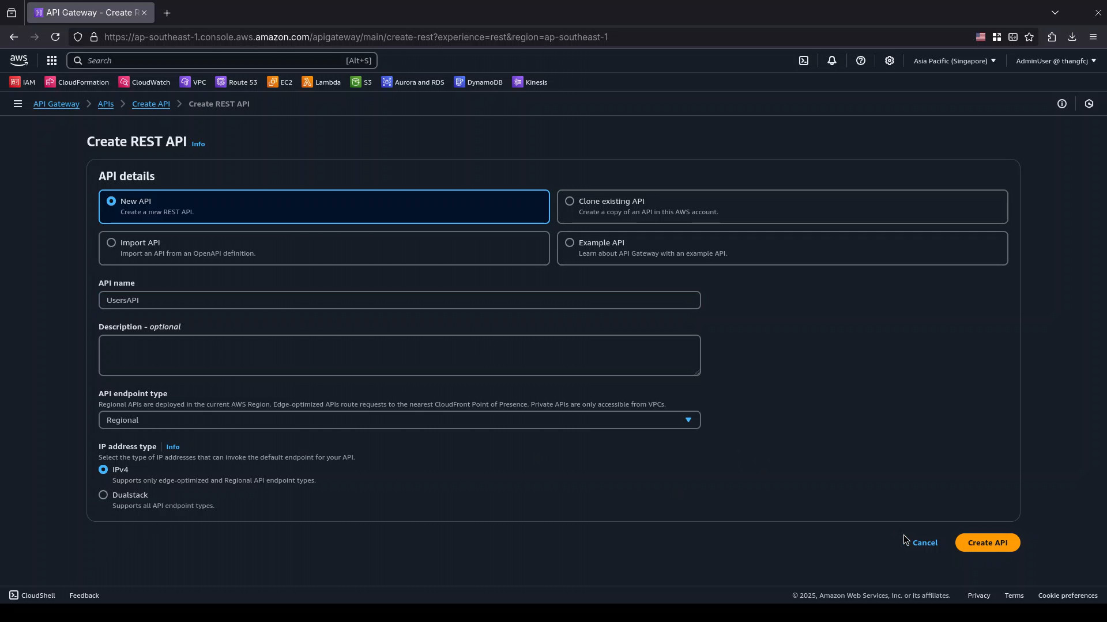Screen dimensions: 1107x622
Task: Go back in browser history
Action: pyautogui.click(x=14, y=37)
